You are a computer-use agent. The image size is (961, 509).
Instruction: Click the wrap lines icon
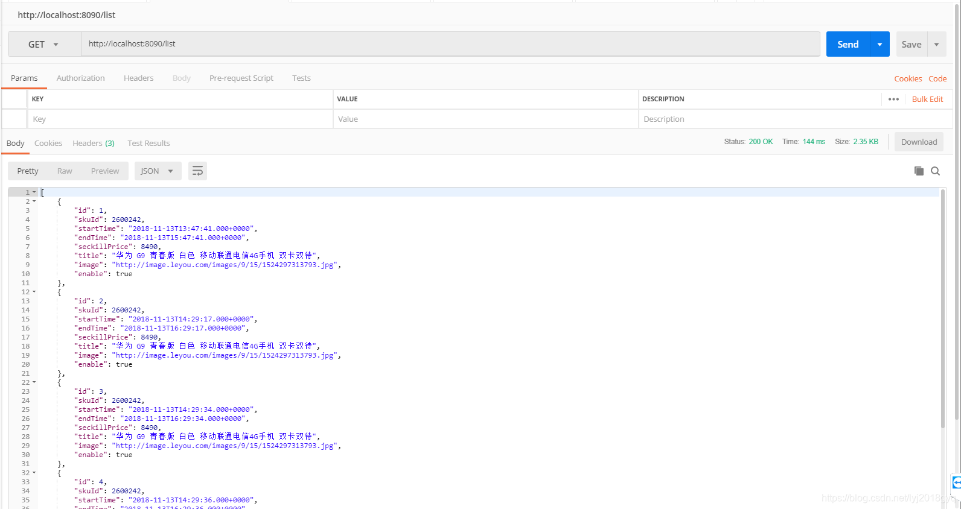[197, 171]
